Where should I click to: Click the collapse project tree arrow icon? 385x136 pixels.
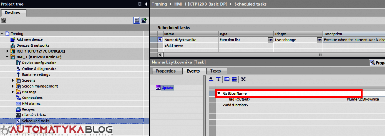click(x=146, y=4)
